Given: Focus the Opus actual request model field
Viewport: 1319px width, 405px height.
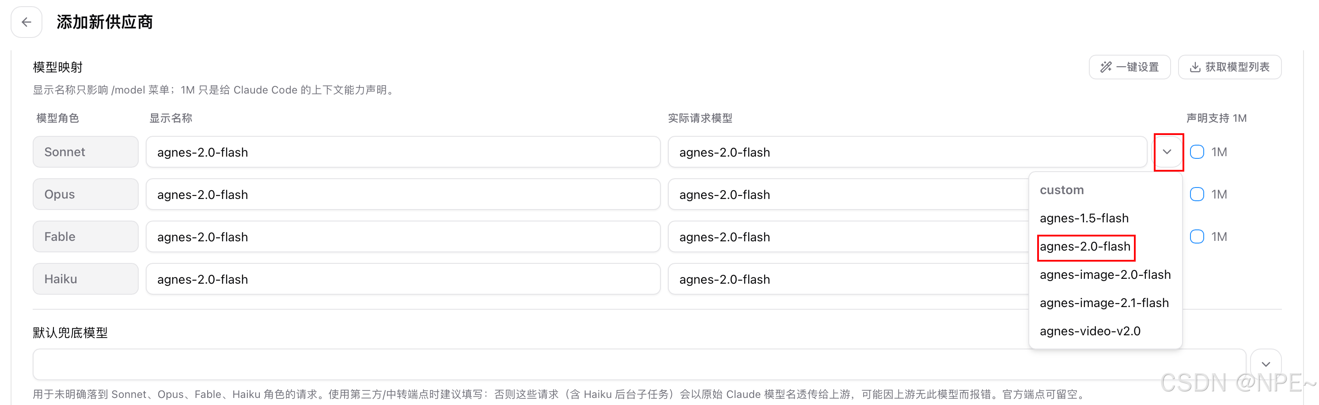Looking at the screenshot, I should (x=849, y=194).
